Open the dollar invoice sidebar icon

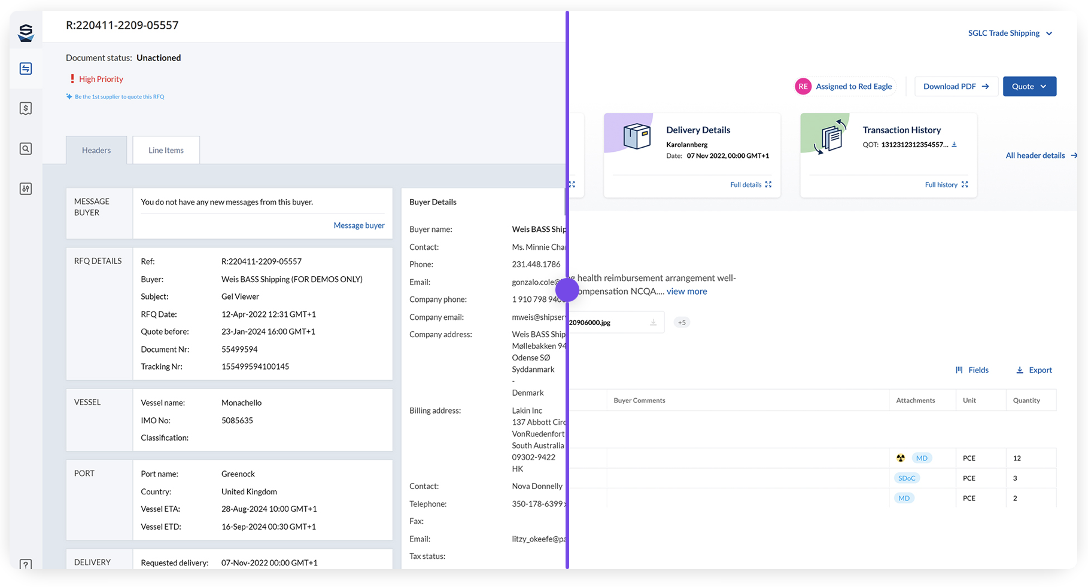click(x=26, y=108)
